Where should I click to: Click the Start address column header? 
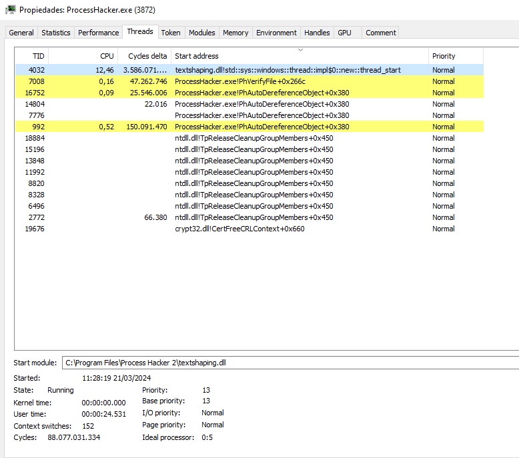300,56
